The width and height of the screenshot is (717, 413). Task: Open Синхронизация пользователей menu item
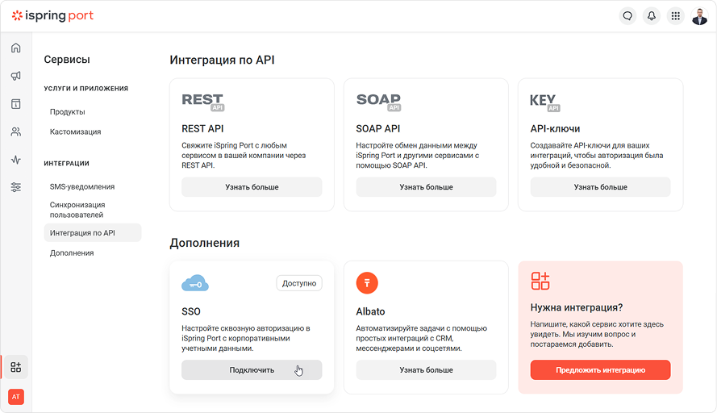pyautogui.click(x=77, y=210)
